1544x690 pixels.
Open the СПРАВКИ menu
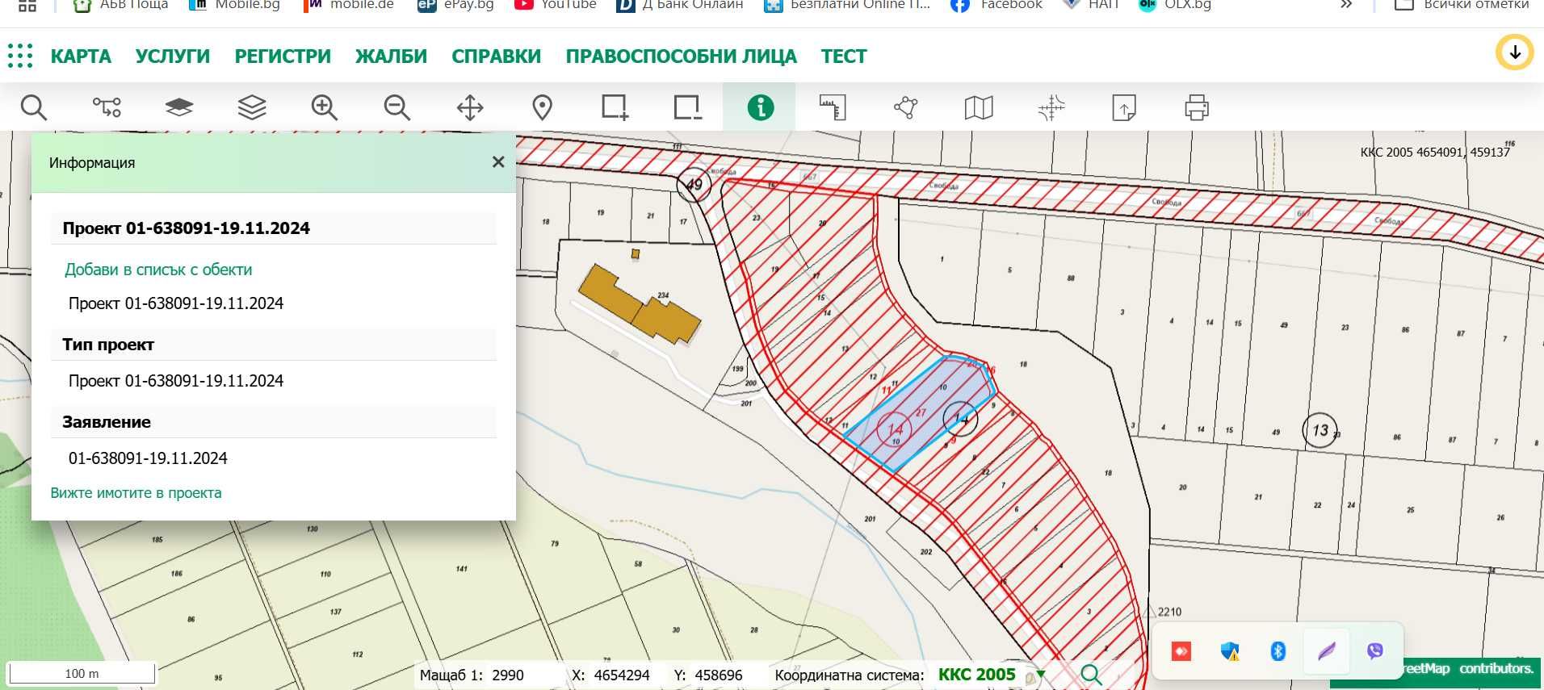tap(496, 56)
